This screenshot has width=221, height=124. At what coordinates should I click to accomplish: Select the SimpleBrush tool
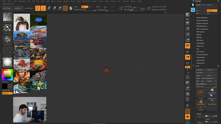(201, 102)
